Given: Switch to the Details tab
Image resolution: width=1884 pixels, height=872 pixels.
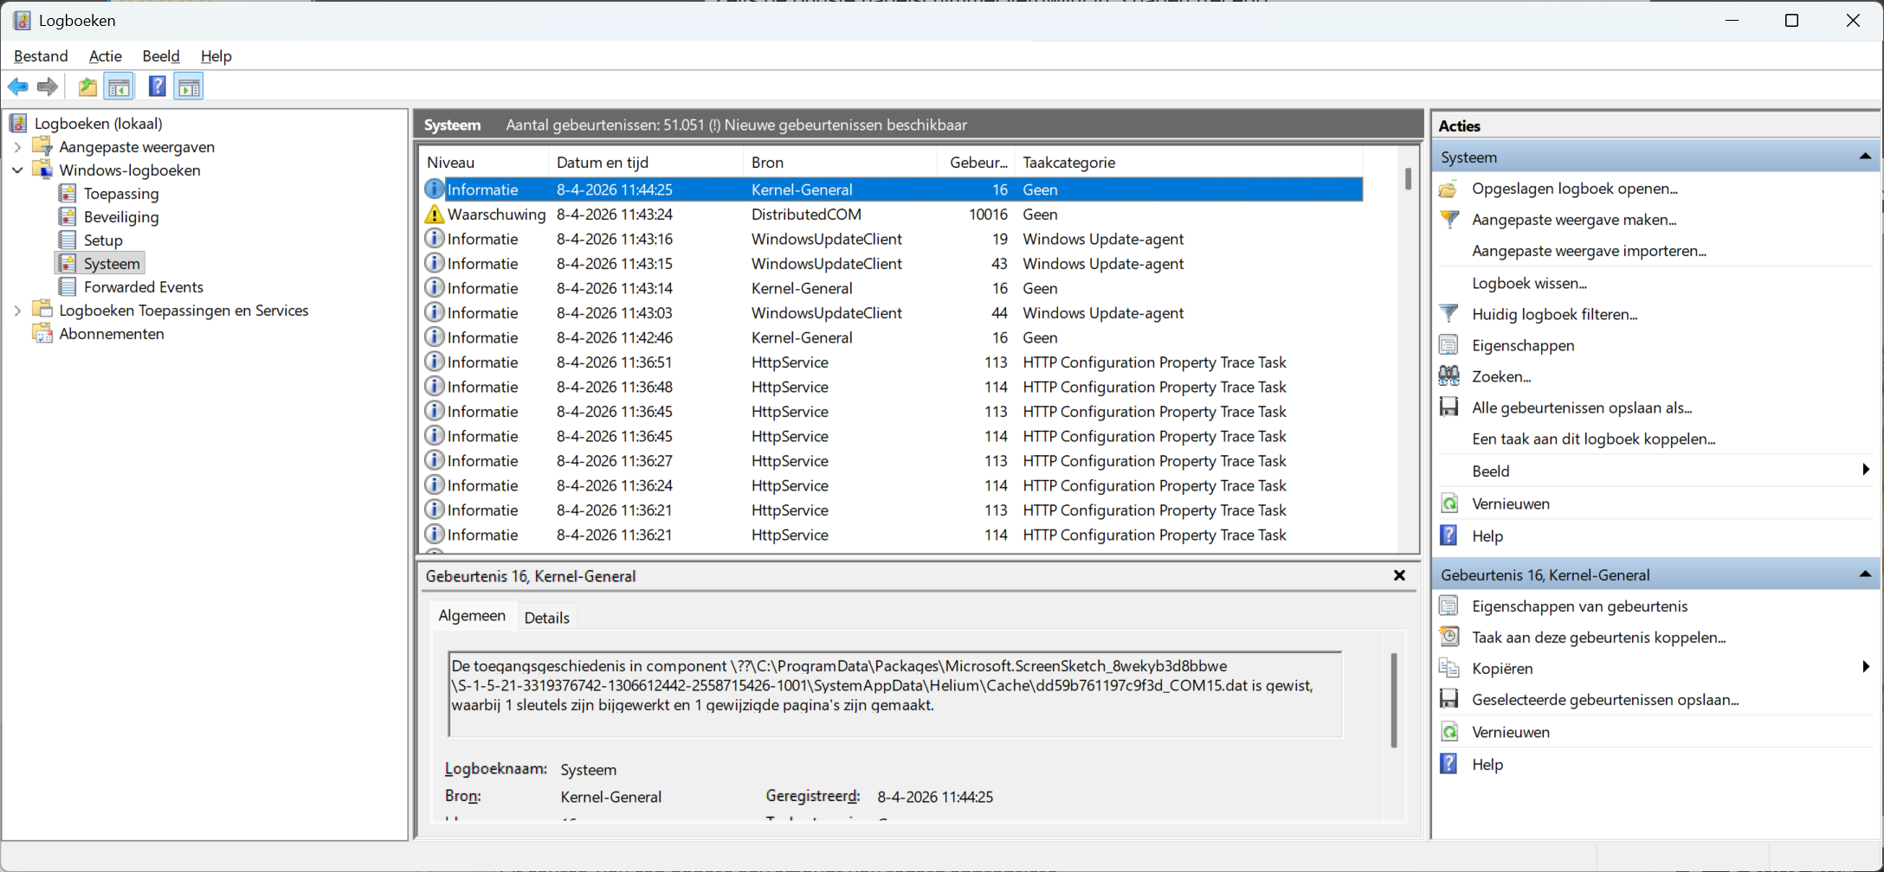Looking at the screenshot, I should [546, 617].
